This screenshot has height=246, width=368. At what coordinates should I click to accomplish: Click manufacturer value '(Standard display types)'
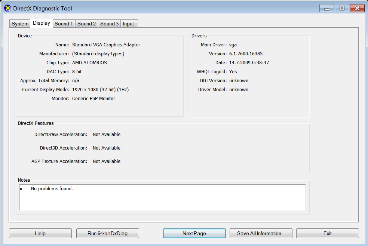pos(98,54)
